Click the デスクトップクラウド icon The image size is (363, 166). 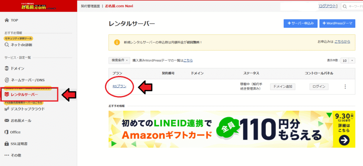[7, 109]
